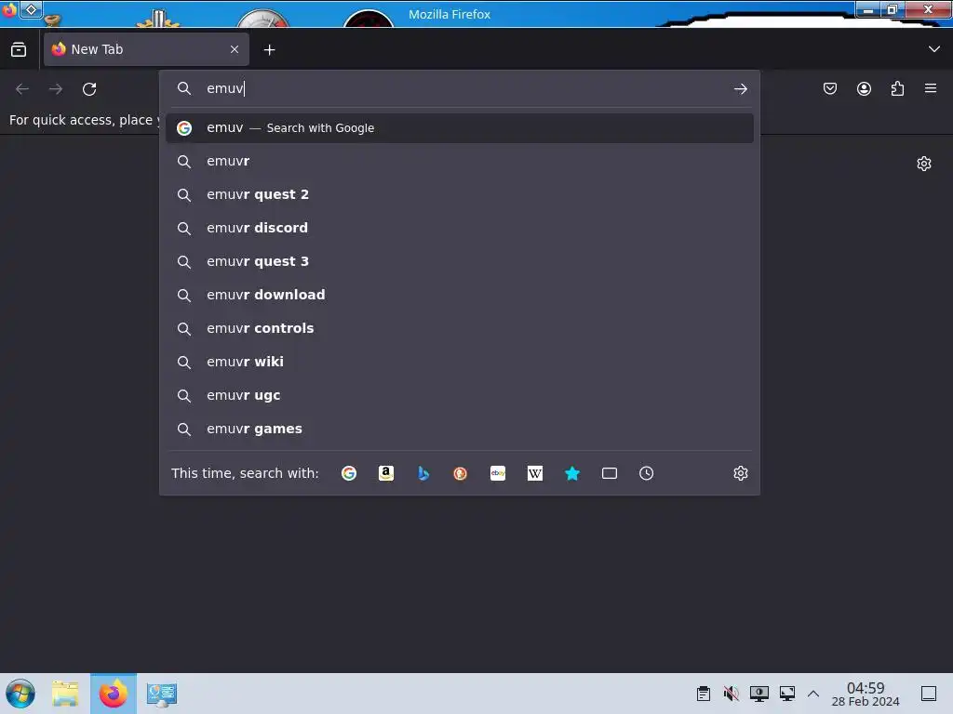Go back one page

22,89
